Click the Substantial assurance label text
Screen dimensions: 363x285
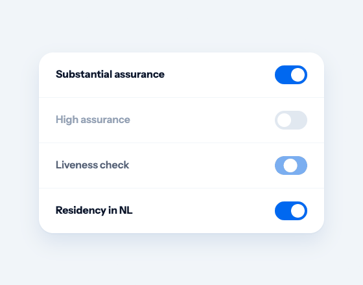point(110,74)
